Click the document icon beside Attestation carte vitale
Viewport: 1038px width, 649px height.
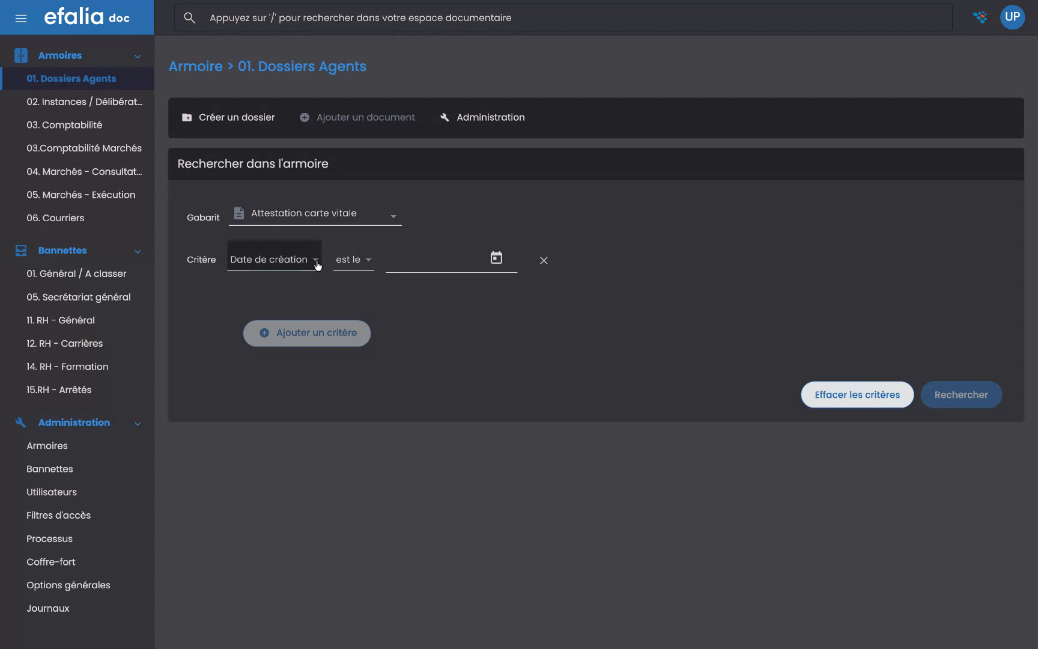coord(239,213)
